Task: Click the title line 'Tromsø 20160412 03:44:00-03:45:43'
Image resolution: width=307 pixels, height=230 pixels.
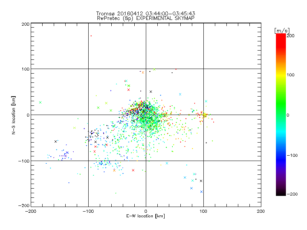Action: click(145, 13)
